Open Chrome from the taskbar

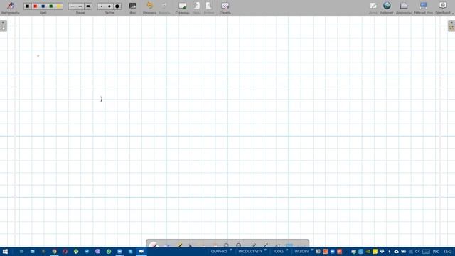tap(54, 251)
